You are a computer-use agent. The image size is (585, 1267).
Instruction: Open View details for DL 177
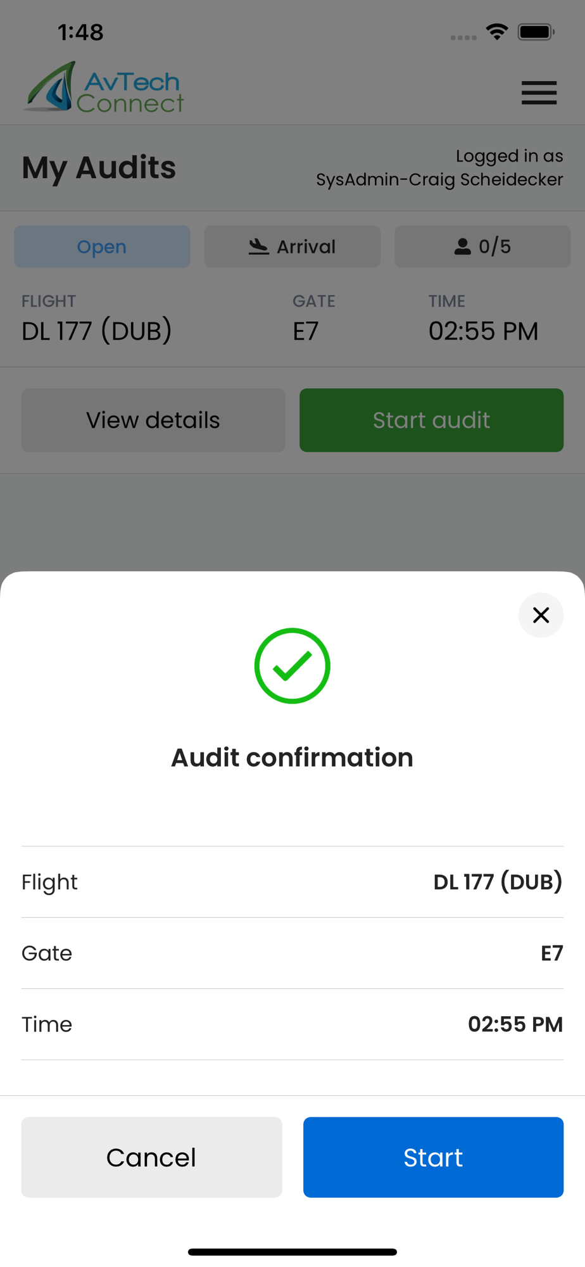coord(153,420)
